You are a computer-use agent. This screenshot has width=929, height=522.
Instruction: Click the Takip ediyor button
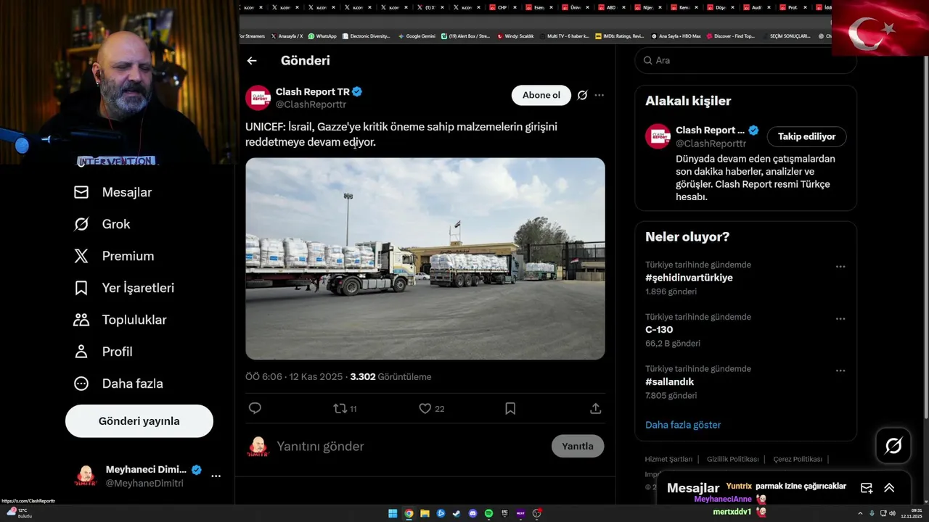pyautogui.click(x=806, y=136)
